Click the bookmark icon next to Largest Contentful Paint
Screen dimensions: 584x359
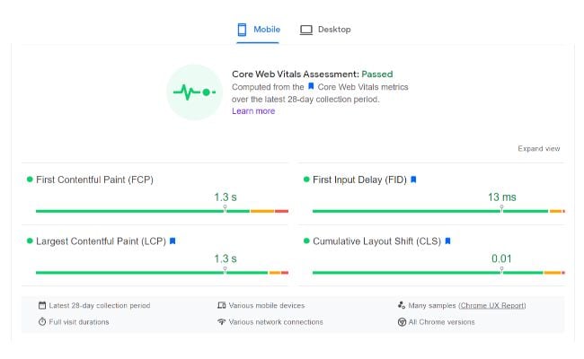[173, 241]
